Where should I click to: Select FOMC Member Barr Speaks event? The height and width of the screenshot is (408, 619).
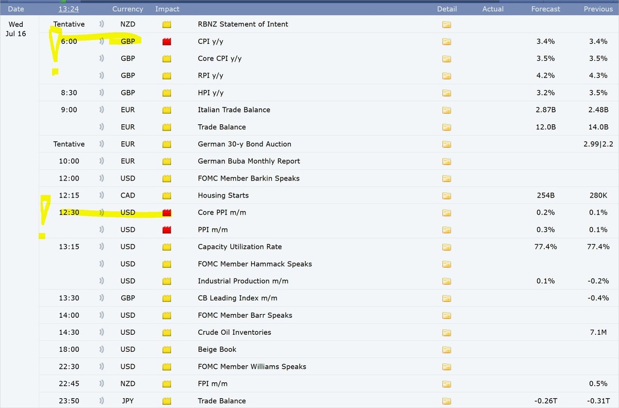pyautogui.click(x=245, y=315)
